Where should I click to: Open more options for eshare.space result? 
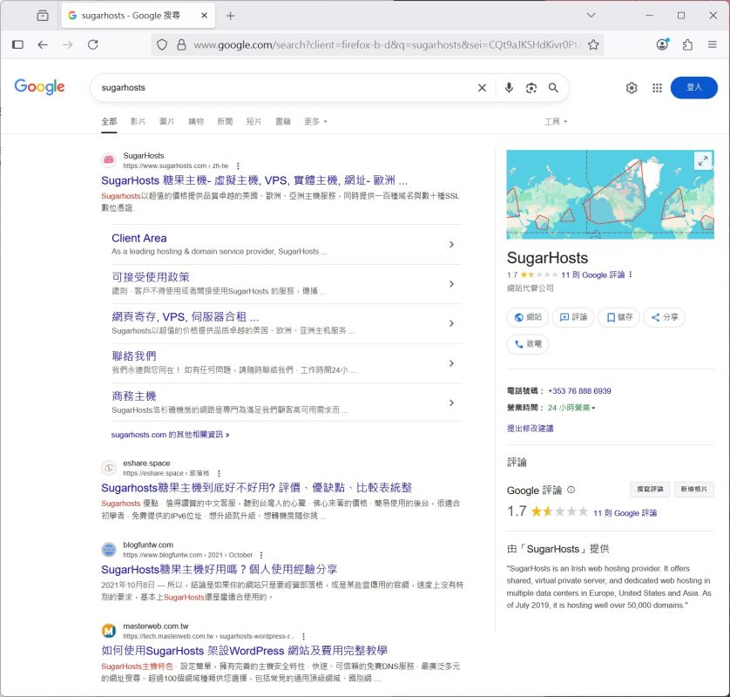click(x=219, y=473)
